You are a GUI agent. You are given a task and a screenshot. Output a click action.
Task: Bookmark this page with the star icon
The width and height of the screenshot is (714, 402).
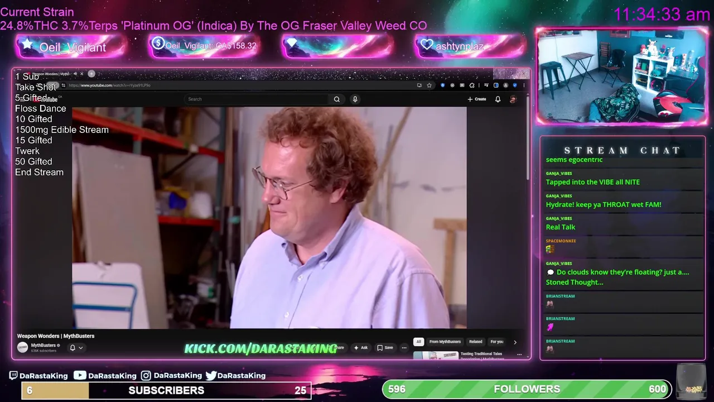pos(429,85)
